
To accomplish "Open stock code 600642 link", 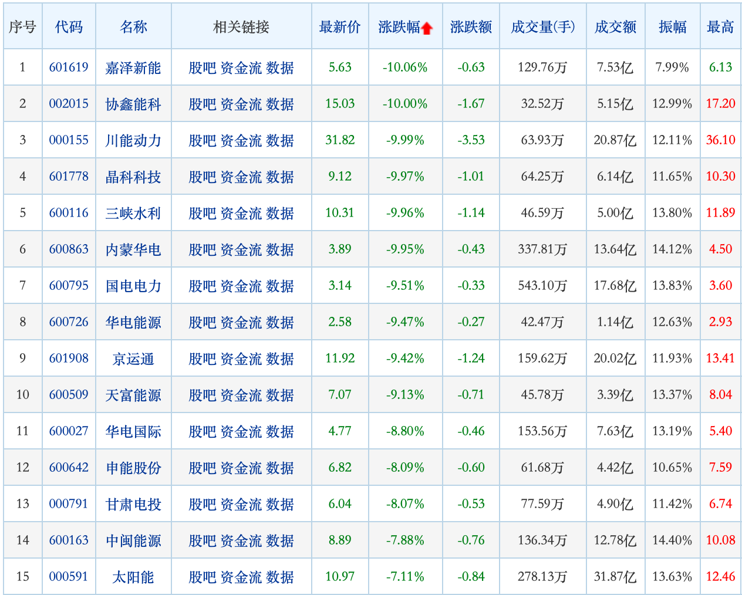I will pyautogui.click(x=69, y=468).
